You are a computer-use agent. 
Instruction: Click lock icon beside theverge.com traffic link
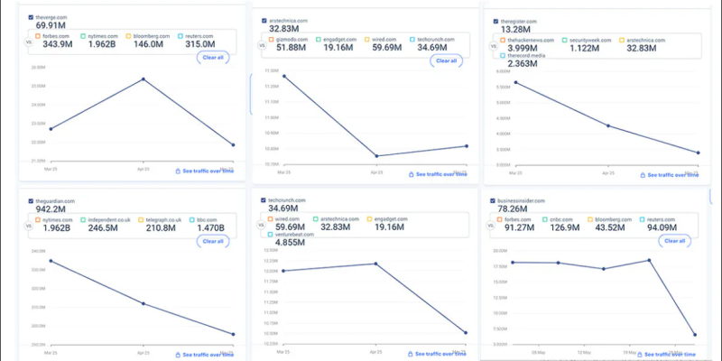coord(179,171)
